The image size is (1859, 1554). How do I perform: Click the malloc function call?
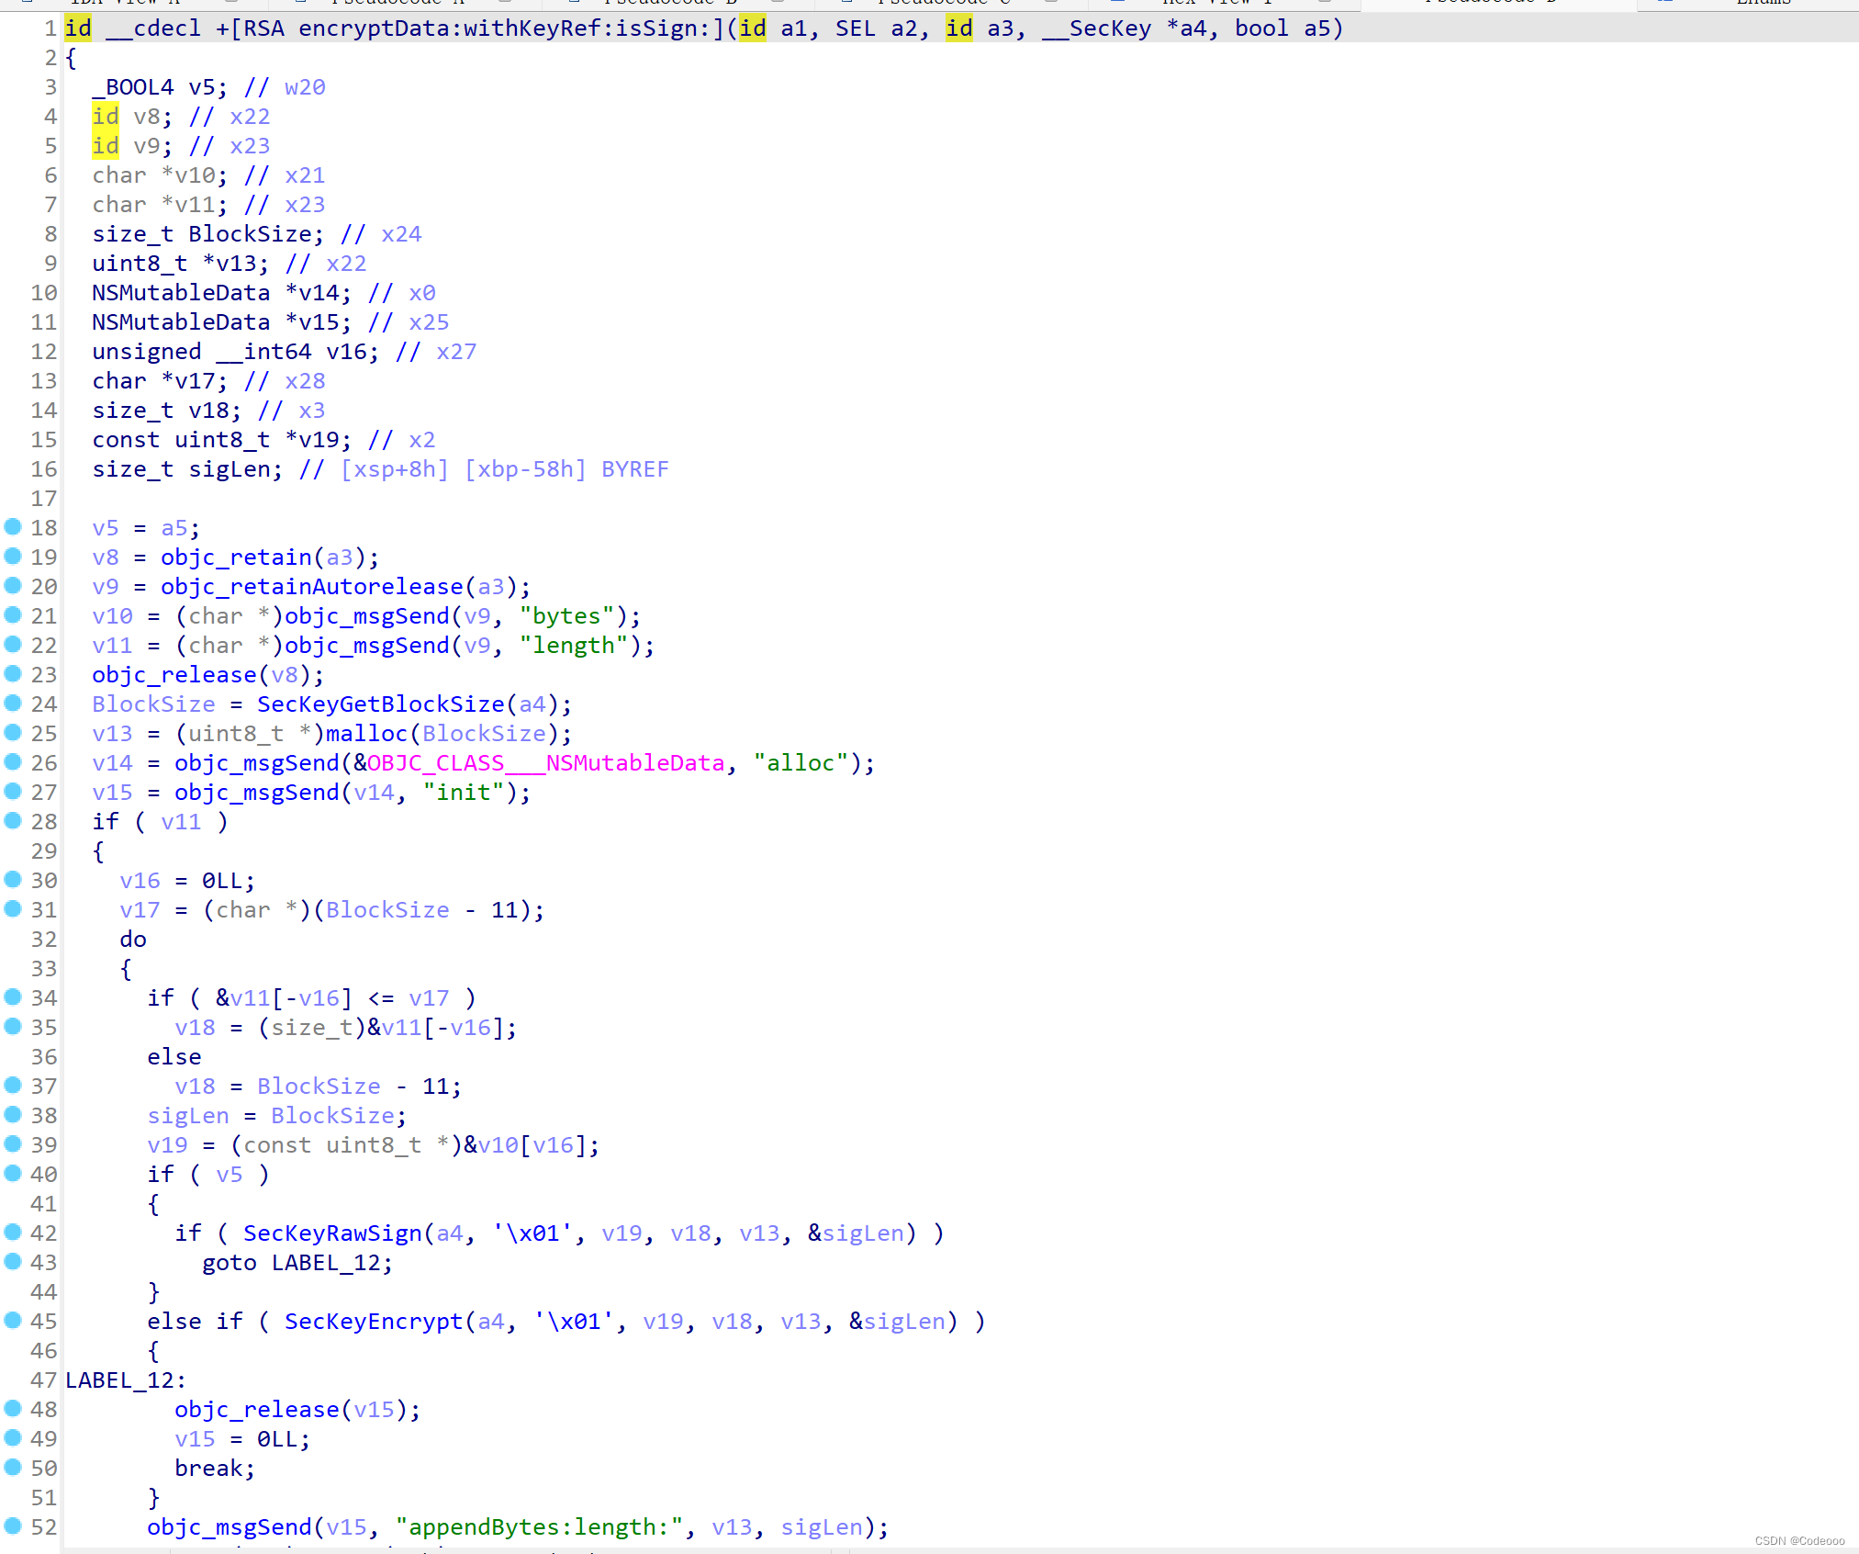(366, 734)
